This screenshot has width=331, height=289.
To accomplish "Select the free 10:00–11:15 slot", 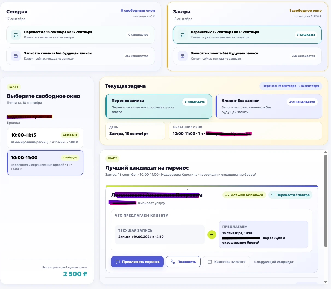I will click(x=45, y=138).
